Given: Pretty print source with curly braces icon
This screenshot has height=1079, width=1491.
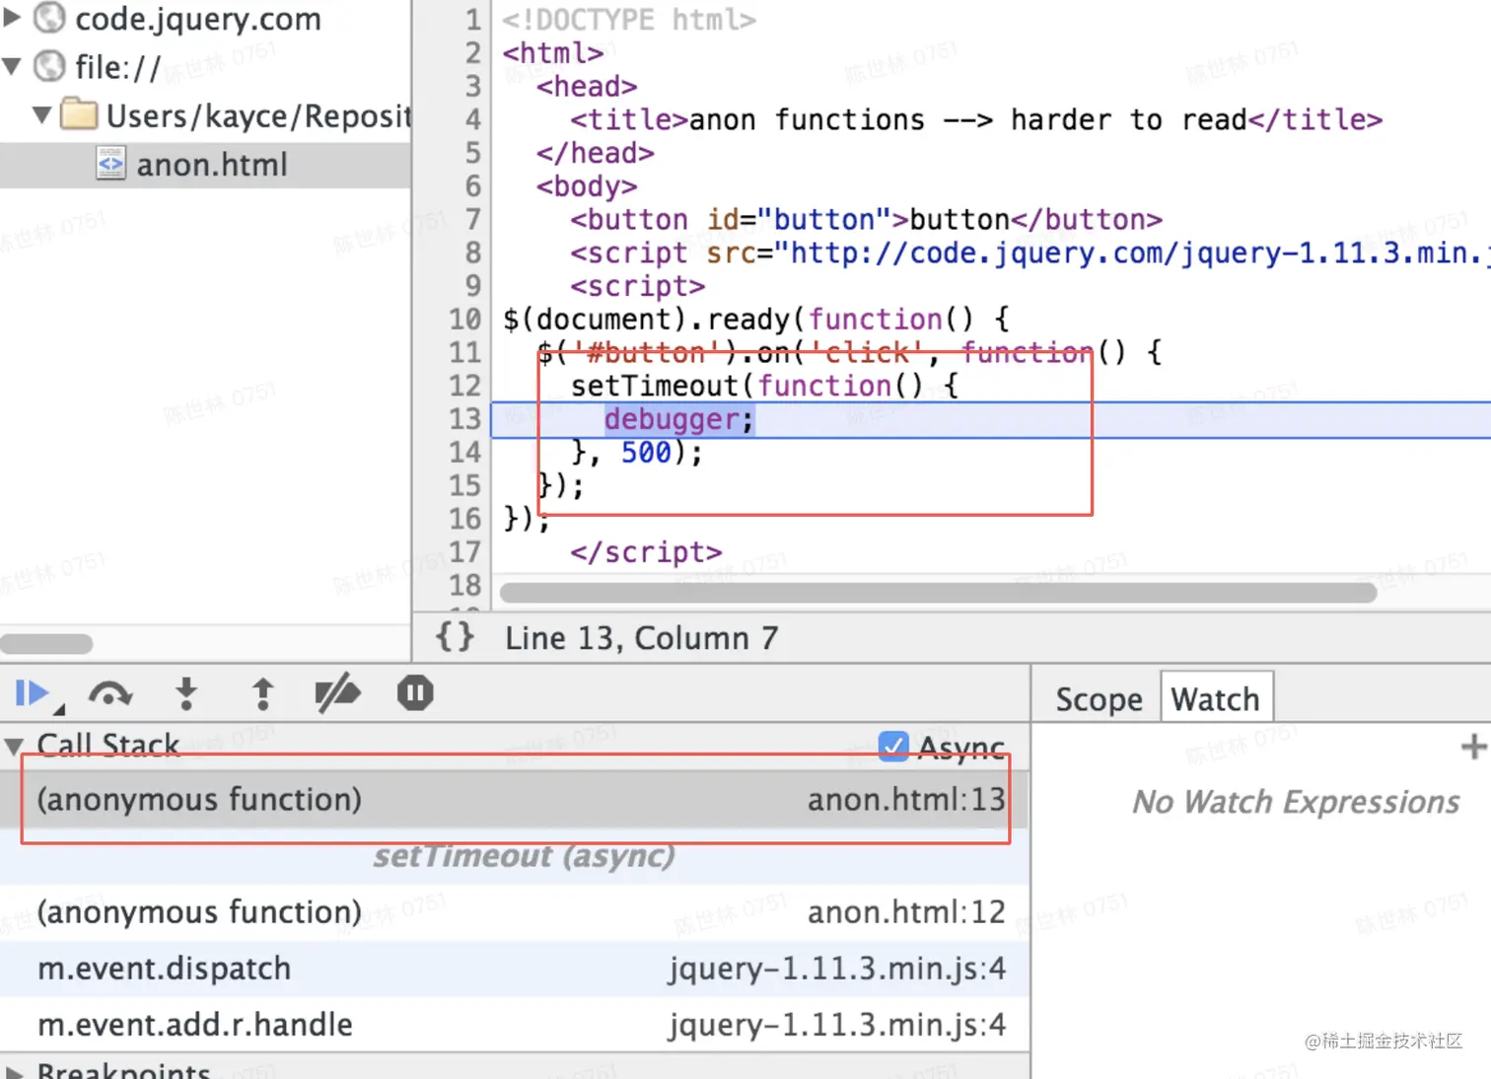Looking at the screenshot, I should [x=455, y=637].
